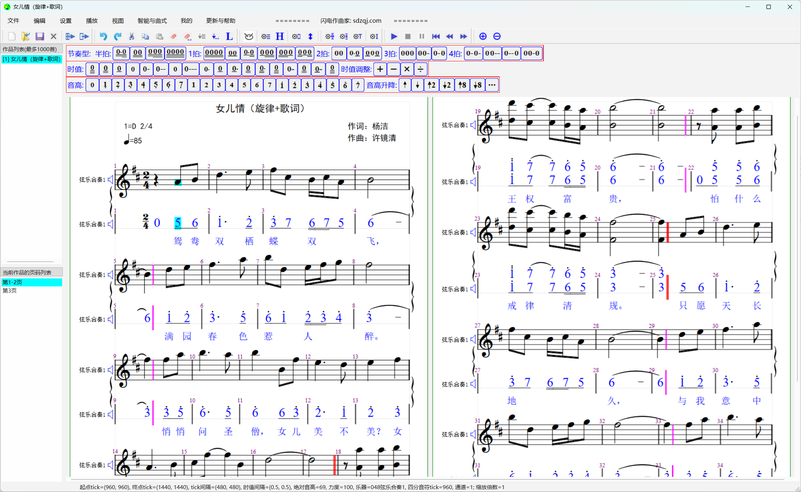This screenshot has width=801, height=492.
Task: Select work [1] 女儿情 in 作品列表
Action: [x=32, y=59]
